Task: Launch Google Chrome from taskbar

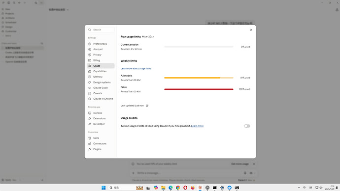Action: 178,188
